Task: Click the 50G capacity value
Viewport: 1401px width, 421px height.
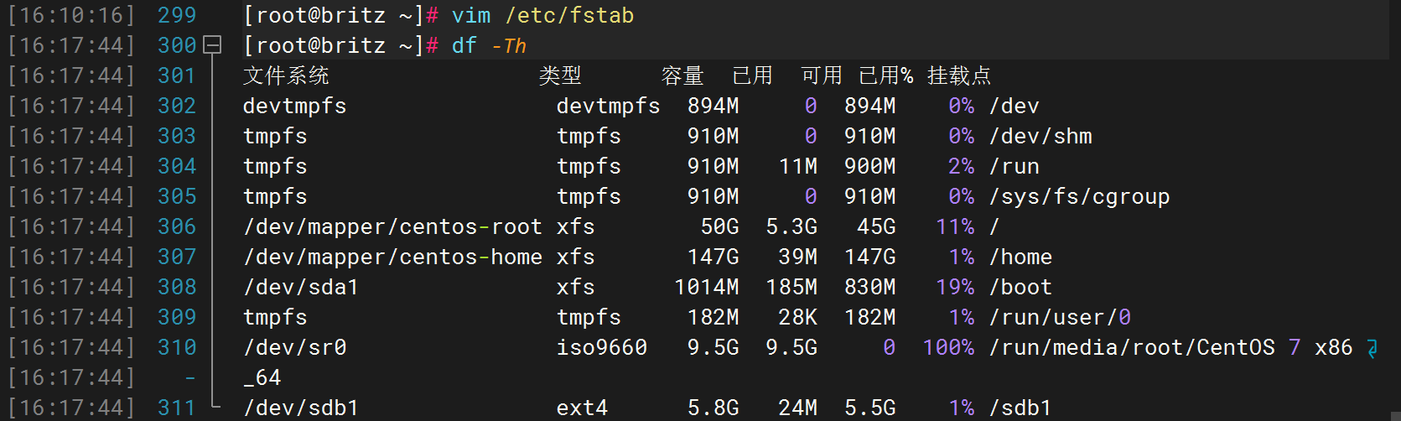Action: pos(719,226)
